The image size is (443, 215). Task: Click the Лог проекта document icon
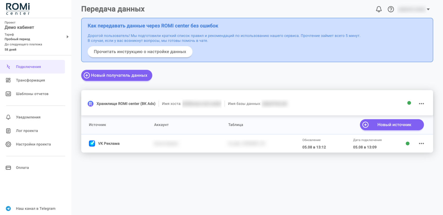click(8, 131)
